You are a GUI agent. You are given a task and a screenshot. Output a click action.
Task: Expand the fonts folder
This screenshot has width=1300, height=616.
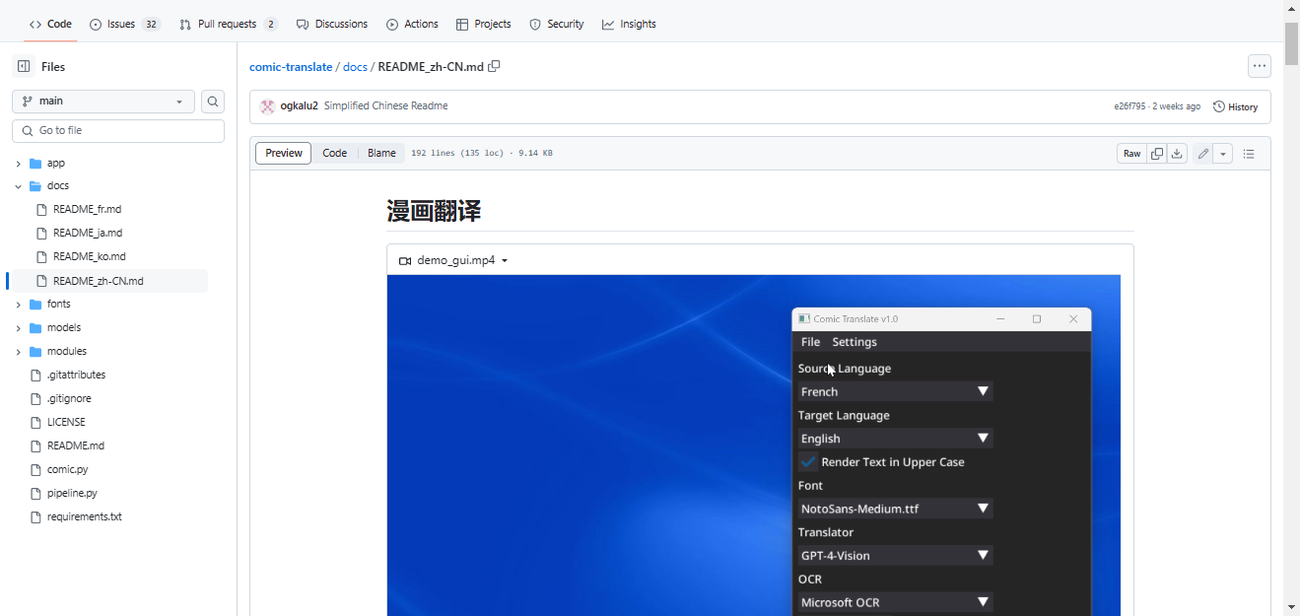(x=18, y=305)
